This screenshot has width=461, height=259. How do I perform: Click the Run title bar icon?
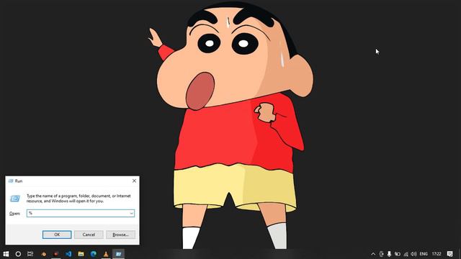pyautogui.click(x=11, y=181)
